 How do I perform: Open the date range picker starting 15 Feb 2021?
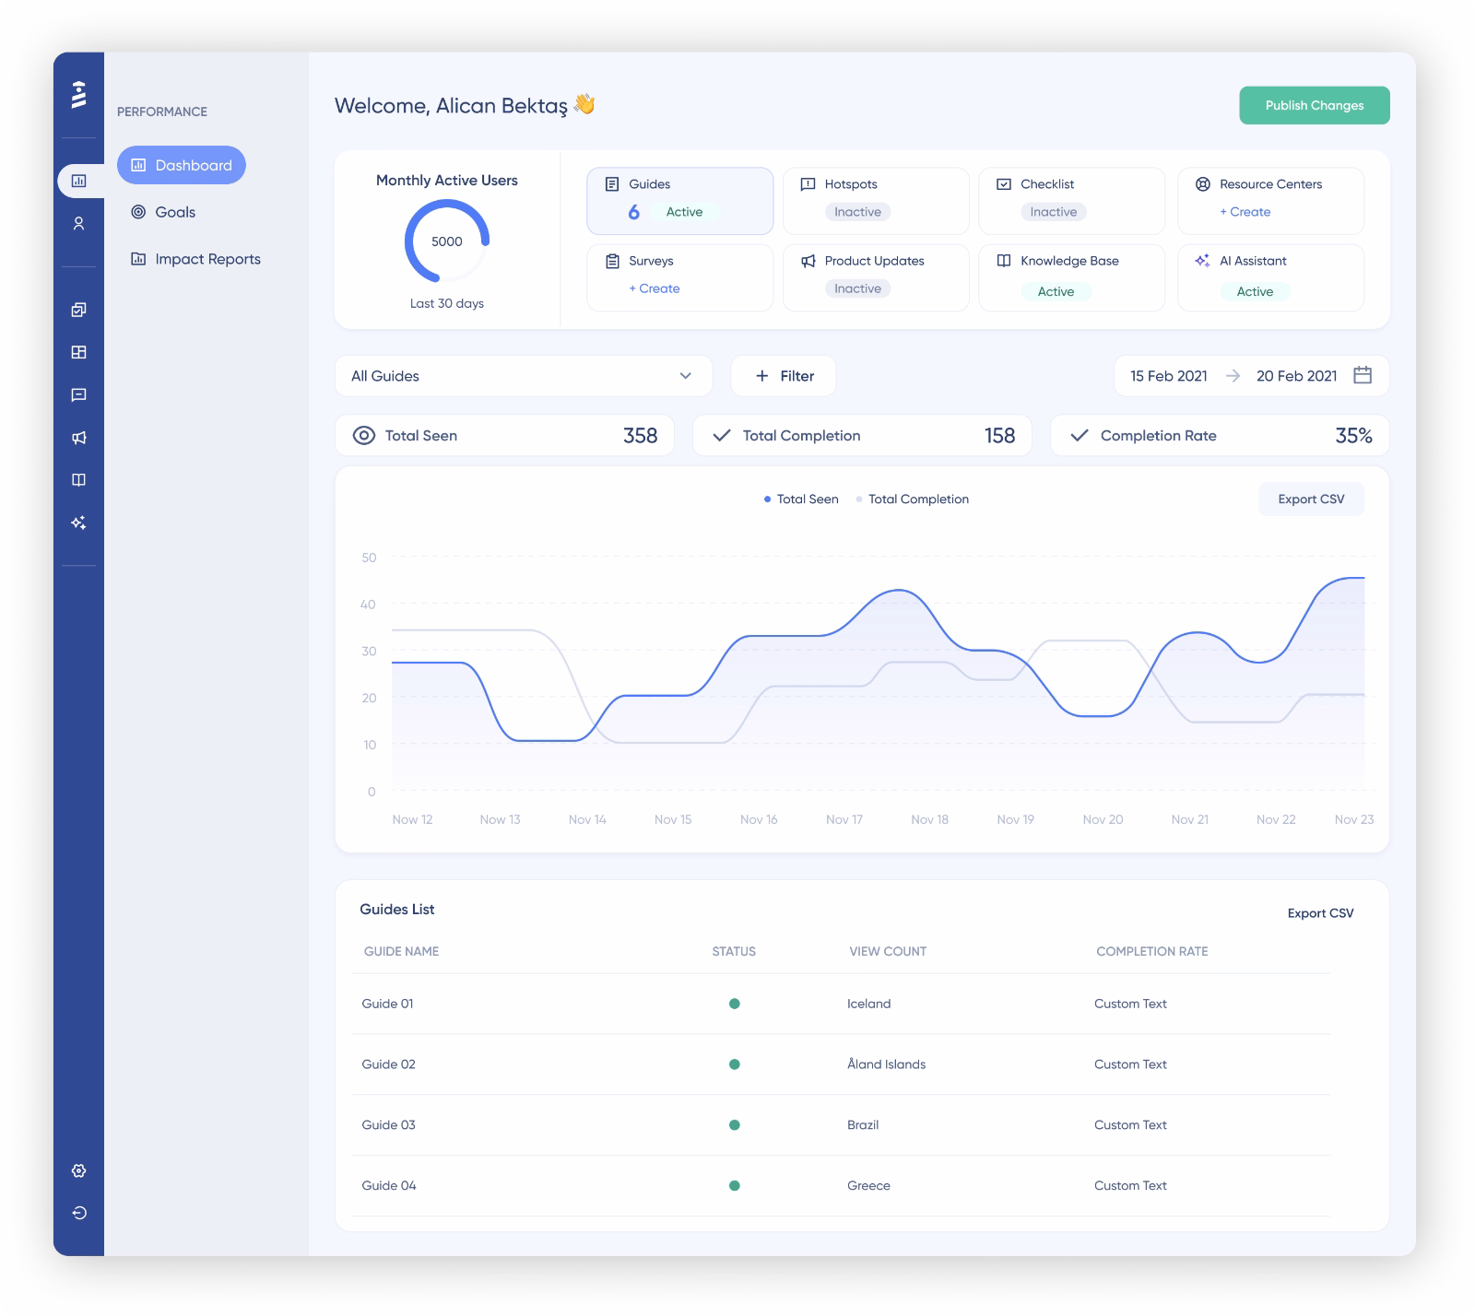pyautogui.click(x=1168, y=375)
